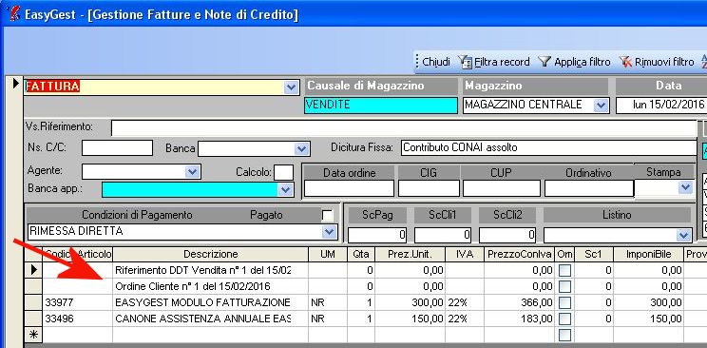
Task: Click PrezzoConIva 183,00 cell
Action: tap(520, 319)
